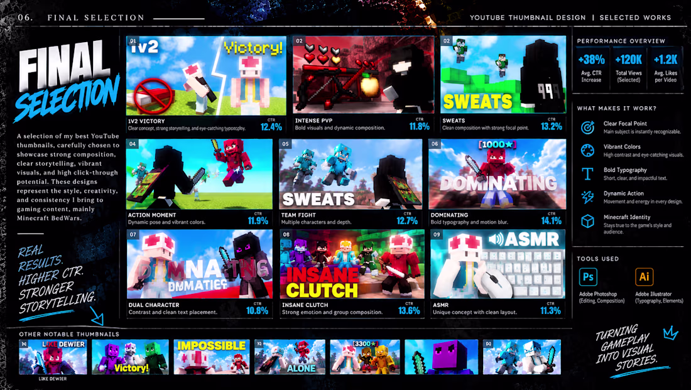Click the Bold Typography T icon
Image resolution: width=691 pixels, height=390 pixels.
587,173
